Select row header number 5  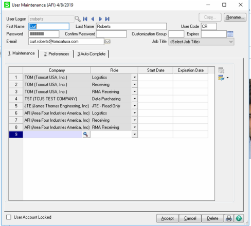[16, 106]
